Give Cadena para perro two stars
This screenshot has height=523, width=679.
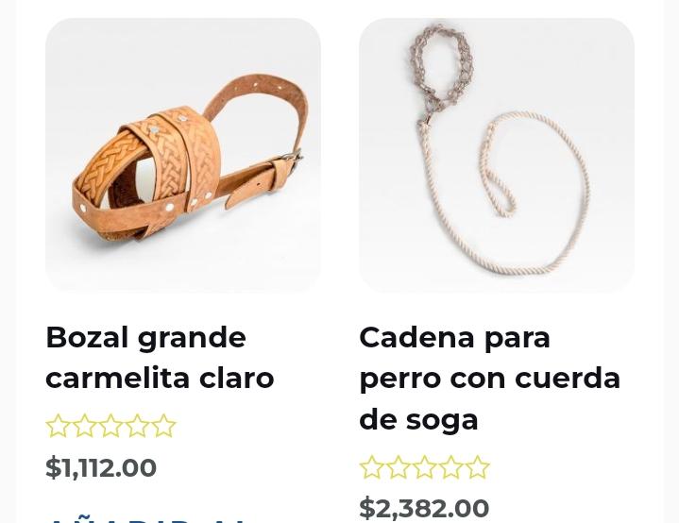tap(398, 466)
